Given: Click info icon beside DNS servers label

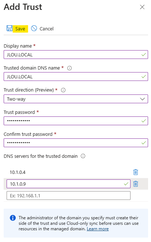Looking at the screenshot, I should point(83,156).
